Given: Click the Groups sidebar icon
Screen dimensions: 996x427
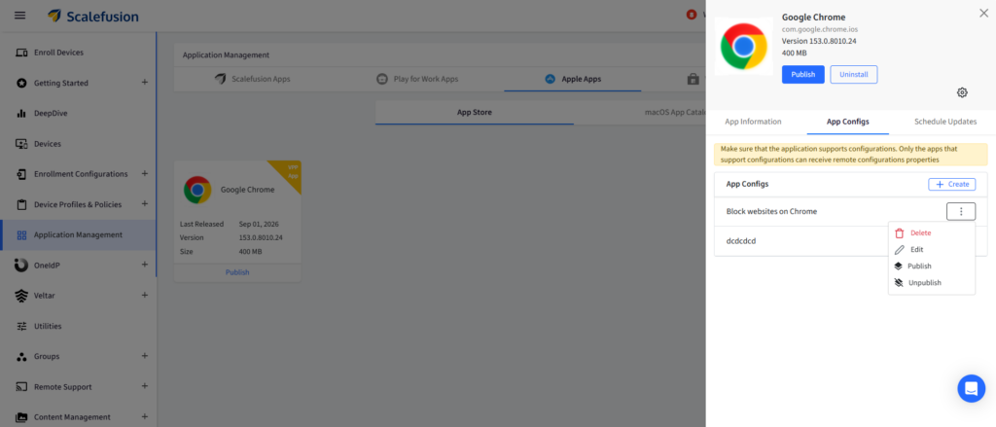Looking at the screenshot, I should tap(21, 356).
